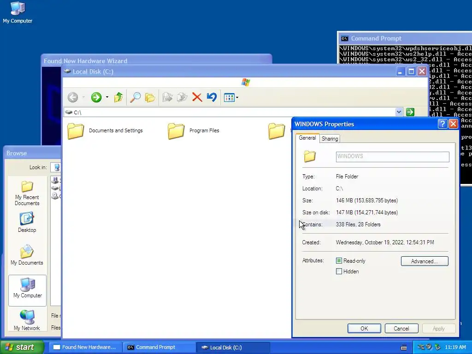Select My Documents in Browse dialog
This screenshot has width=472, height=354.
(x=27, y=255)
